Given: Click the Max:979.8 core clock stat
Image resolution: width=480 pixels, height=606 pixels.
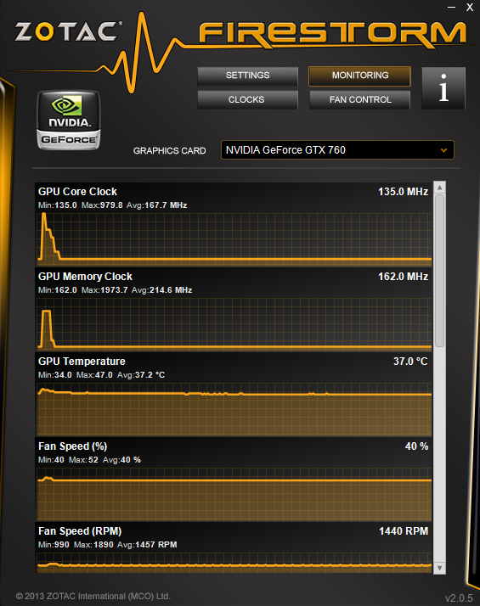Looking at the screenshot, I should point(102,205).
